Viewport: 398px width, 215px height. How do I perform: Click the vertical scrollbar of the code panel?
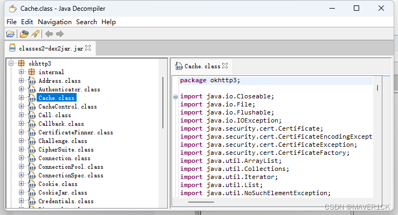tap(378, 88)
